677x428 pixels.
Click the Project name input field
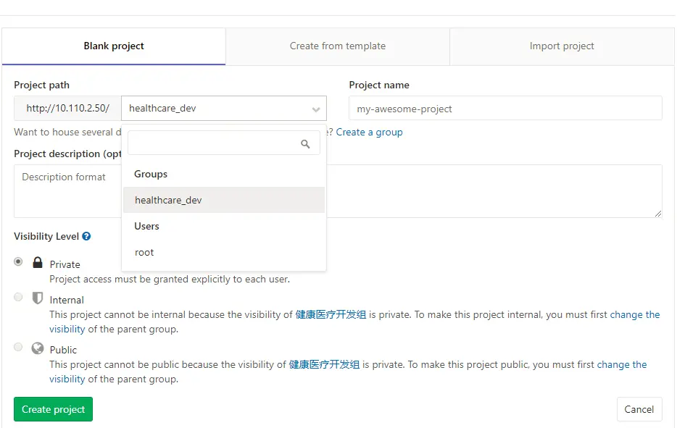pyautogui.click(x=504, y=108)
